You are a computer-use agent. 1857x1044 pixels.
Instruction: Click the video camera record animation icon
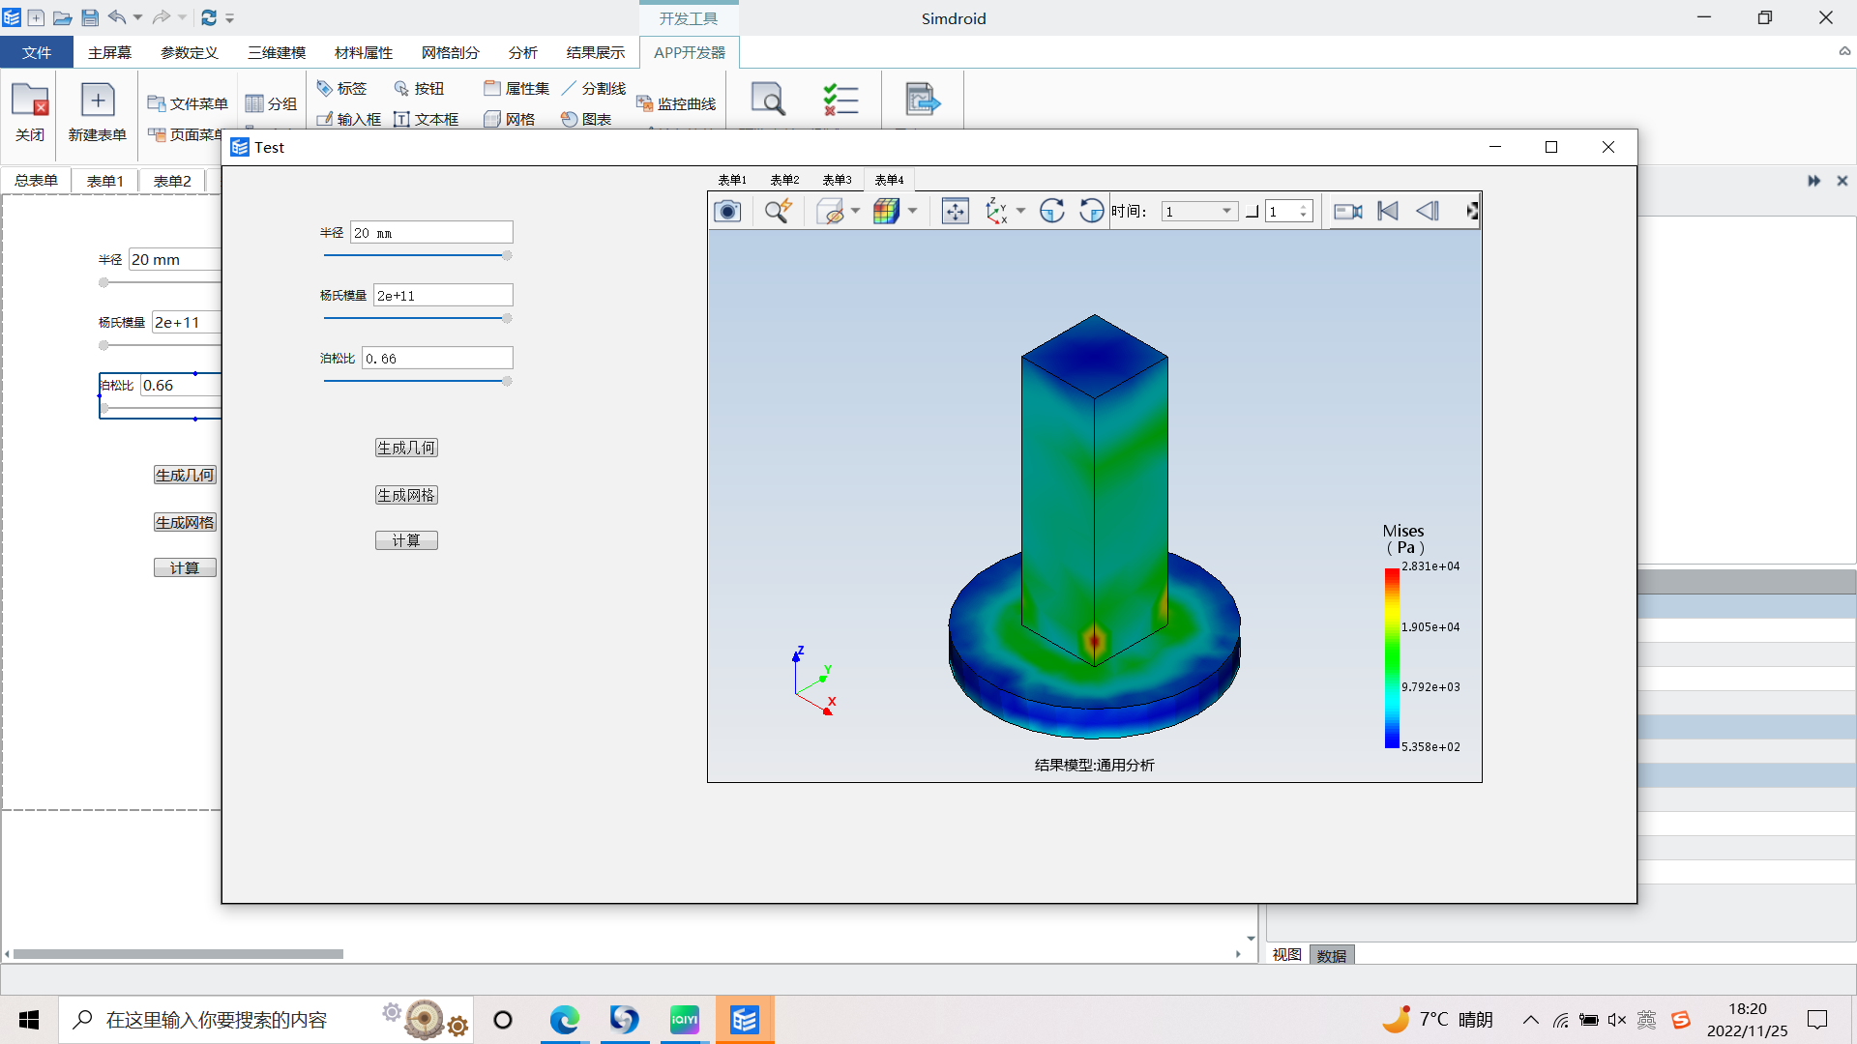pos(1347,211)
